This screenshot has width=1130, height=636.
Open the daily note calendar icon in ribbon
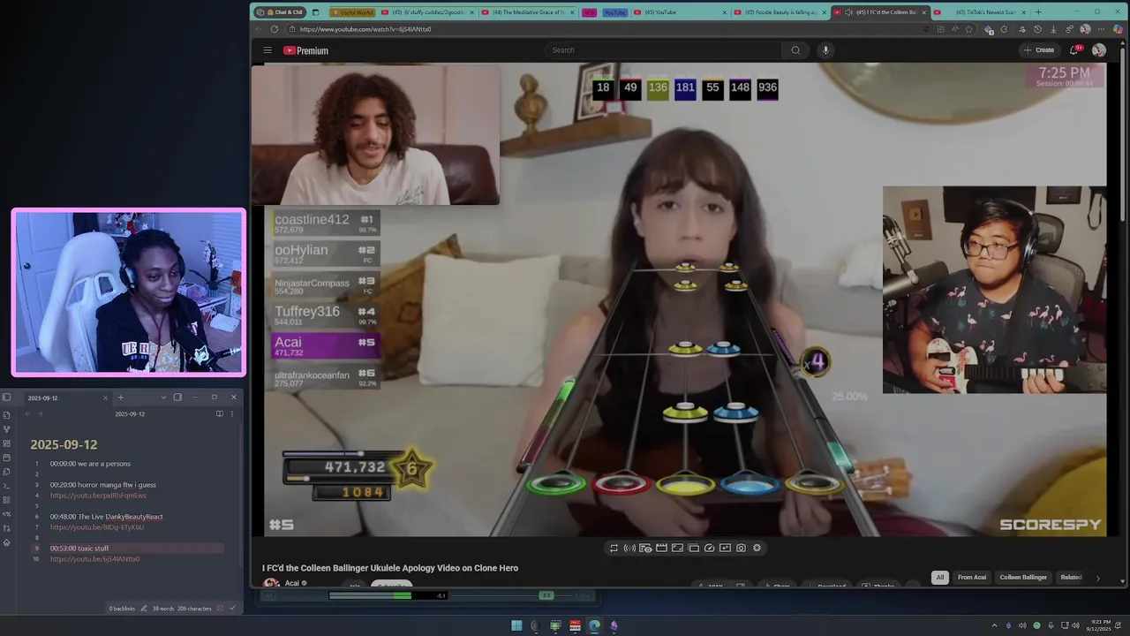click(6, 458)
